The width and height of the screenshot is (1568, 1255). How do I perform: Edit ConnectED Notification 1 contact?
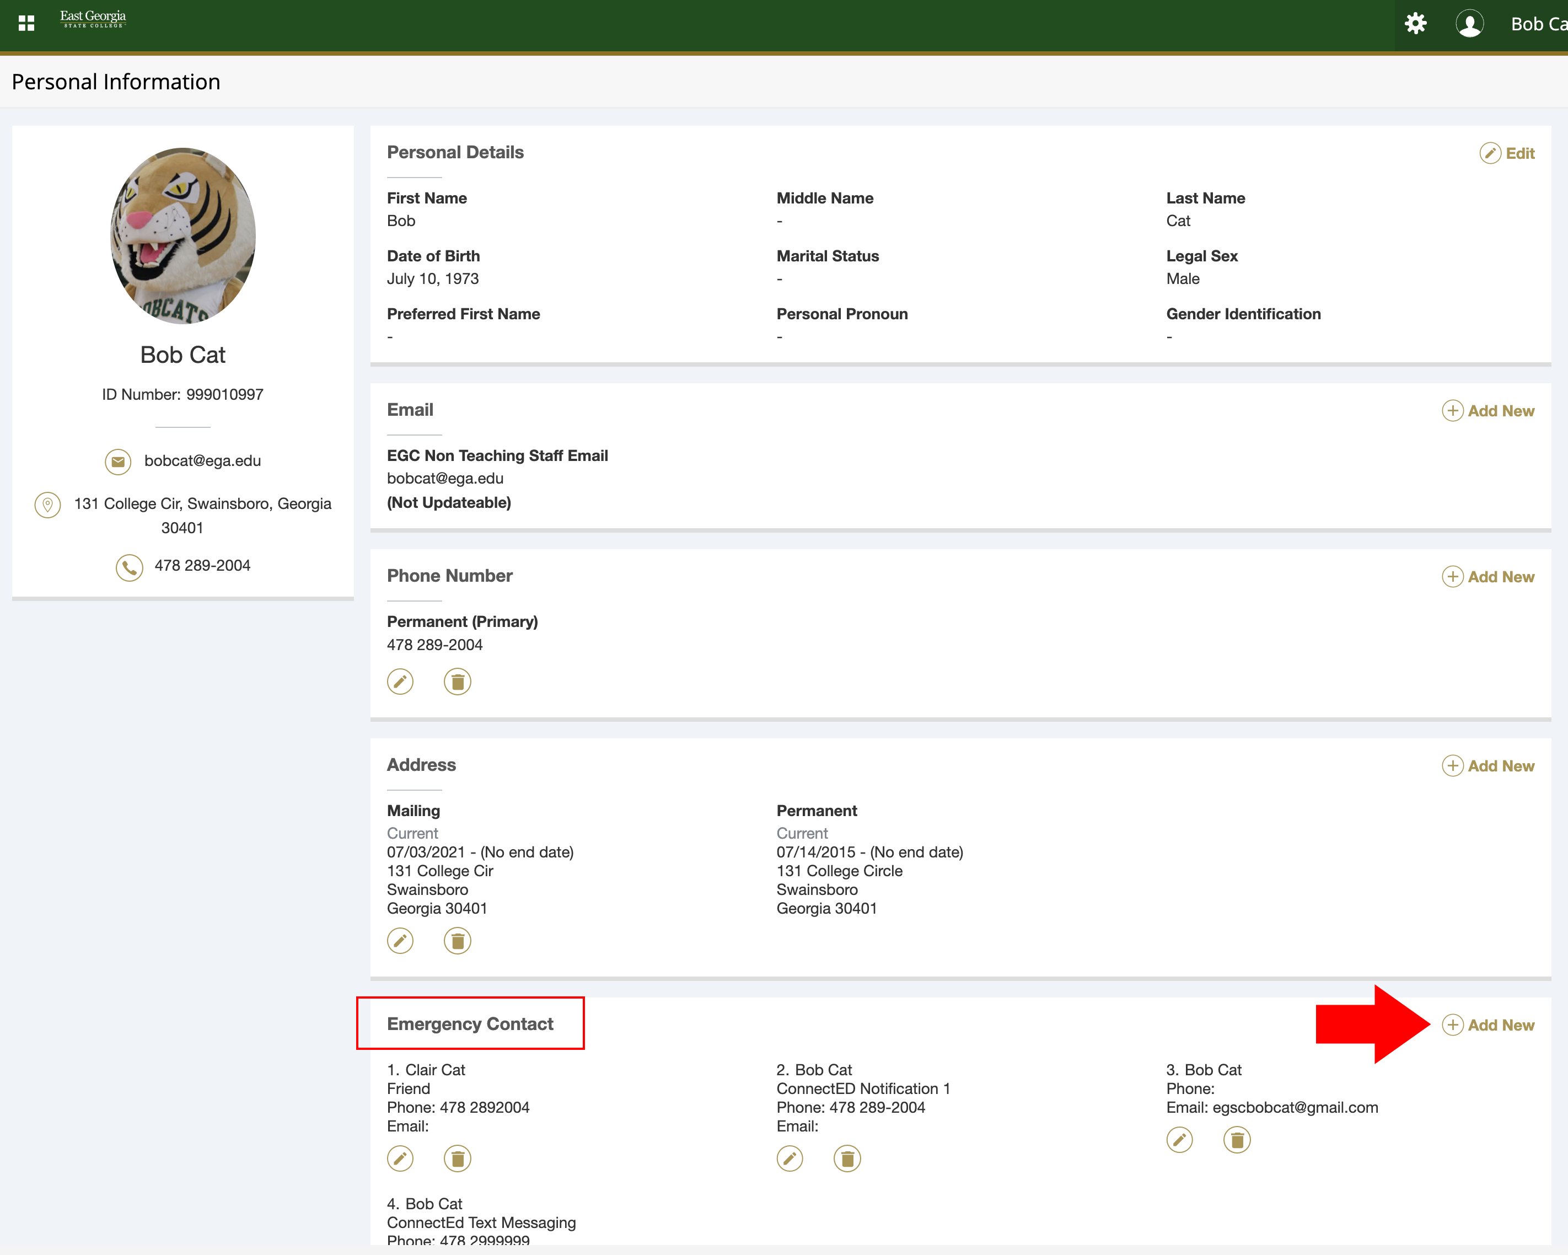pyautogui.click(x=790, y=1159)
